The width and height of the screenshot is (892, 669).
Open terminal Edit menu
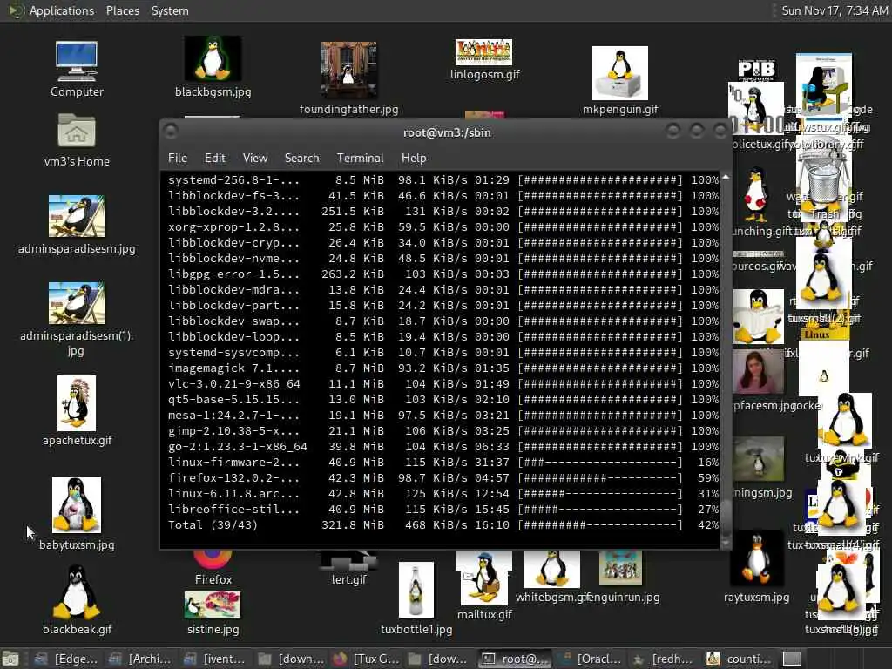(x=215, y=159)
